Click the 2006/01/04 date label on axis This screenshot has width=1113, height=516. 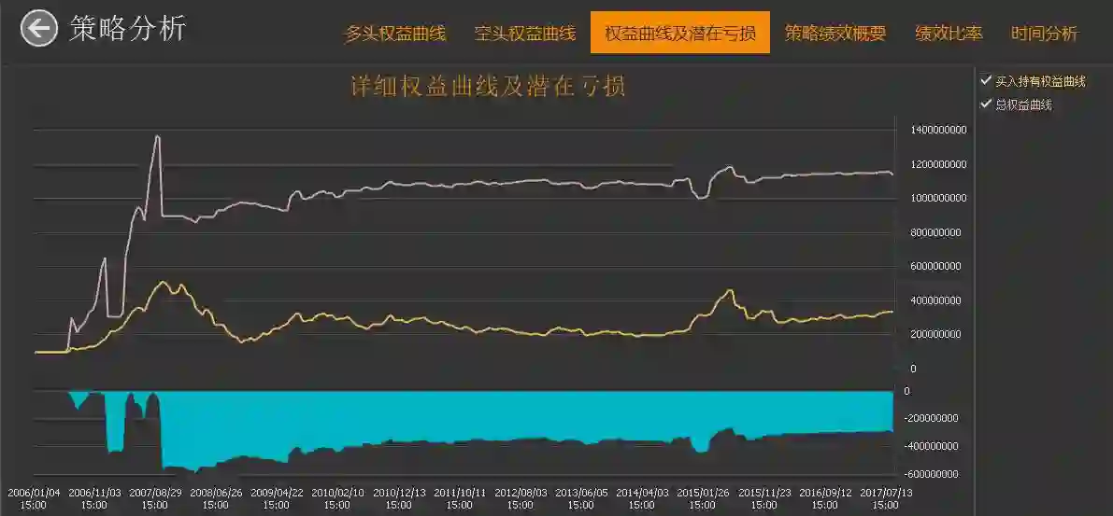34,498
